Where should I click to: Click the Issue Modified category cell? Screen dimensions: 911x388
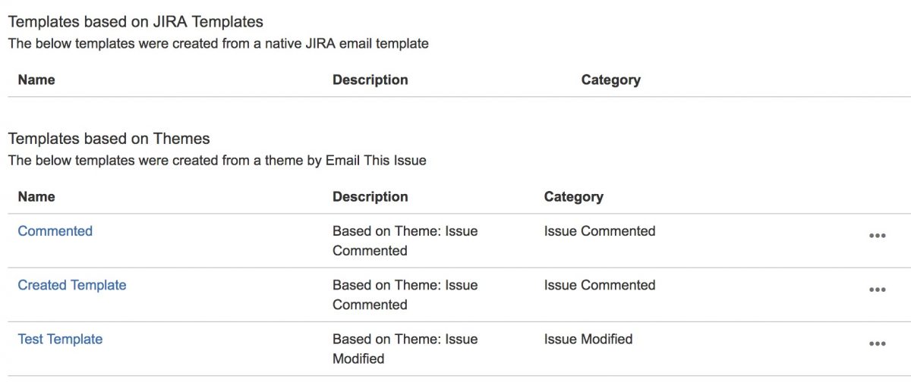pos(588,339)
